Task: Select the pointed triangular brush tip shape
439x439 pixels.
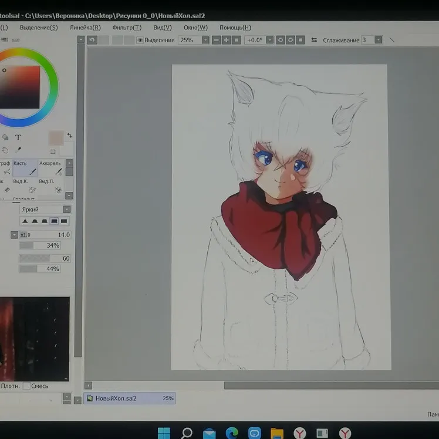Action: 25,221
